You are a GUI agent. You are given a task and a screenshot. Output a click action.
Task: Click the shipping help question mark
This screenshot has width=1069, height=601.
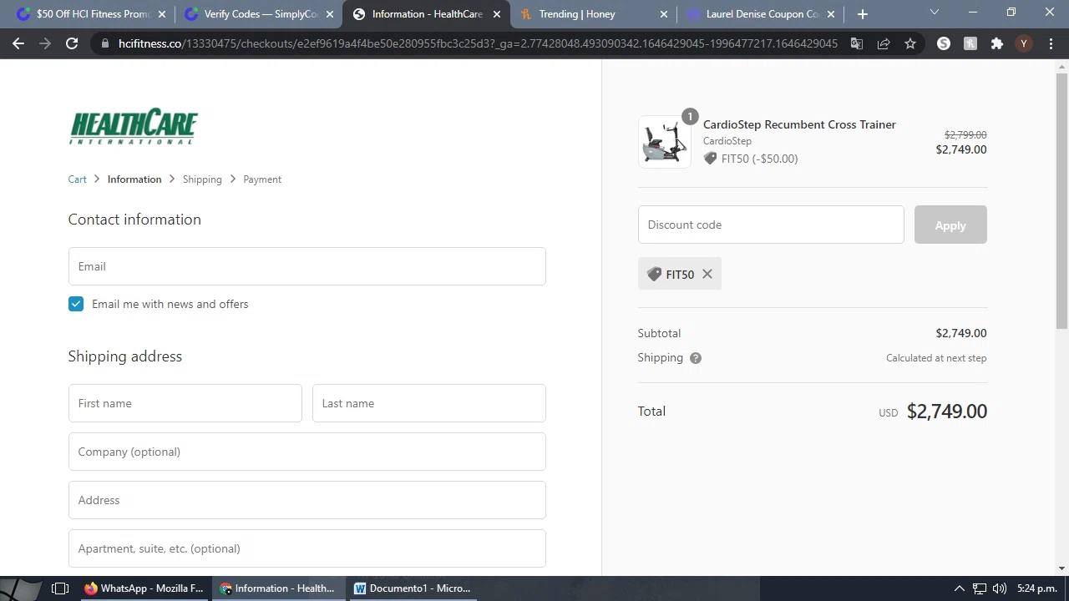(x=696, y=358)
